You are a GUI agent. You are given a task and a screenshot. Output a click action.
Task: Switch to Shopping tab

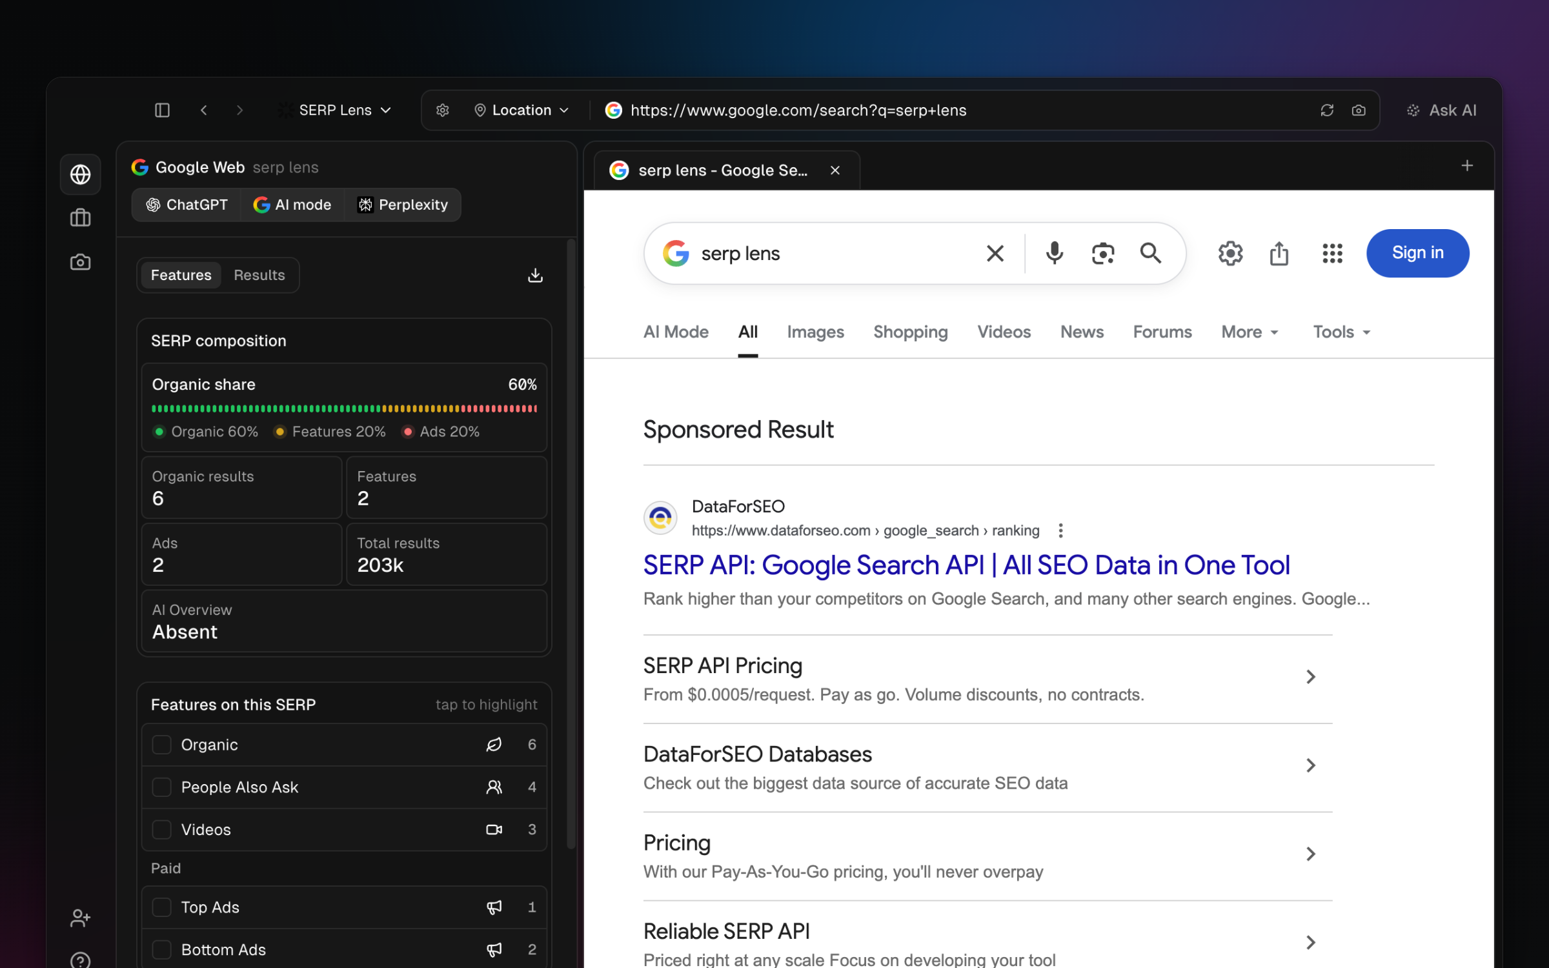(911, 332)
